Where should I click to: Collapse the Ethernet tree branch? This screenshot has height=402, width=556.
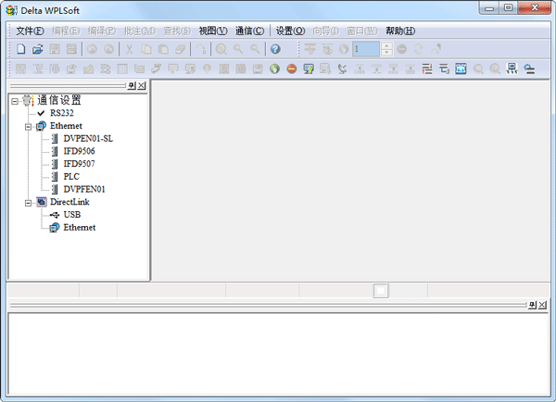tap(29, 126)
